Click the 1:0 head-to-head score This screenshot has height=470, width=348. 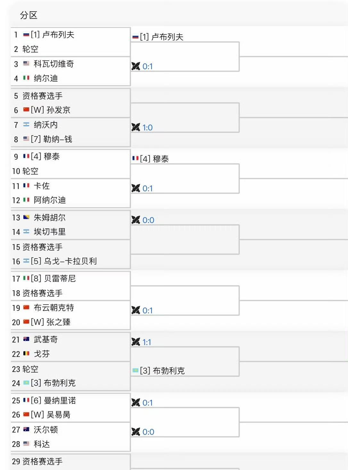pyautogui.click(x=148, y=128)
